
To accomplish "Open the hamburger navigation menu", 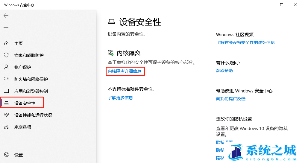I will (6, 29).
